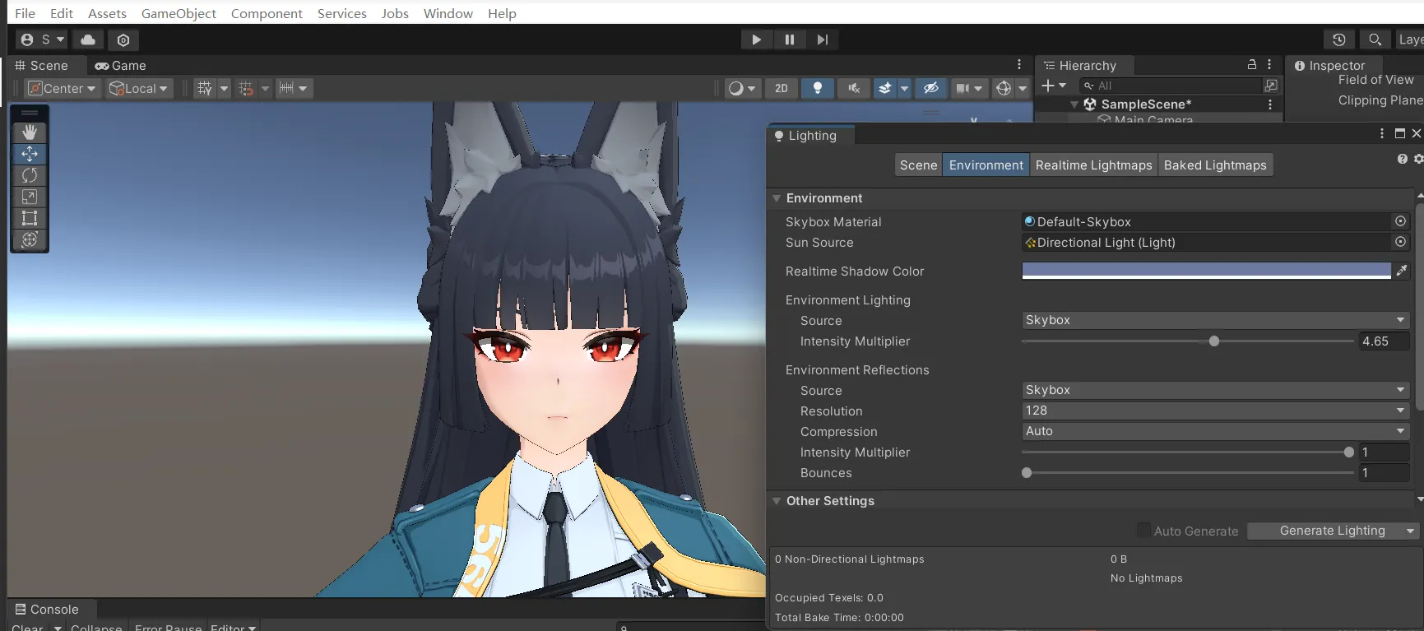Click the Pause button
Screen dimensions: 1424x631
click(789, 39)
